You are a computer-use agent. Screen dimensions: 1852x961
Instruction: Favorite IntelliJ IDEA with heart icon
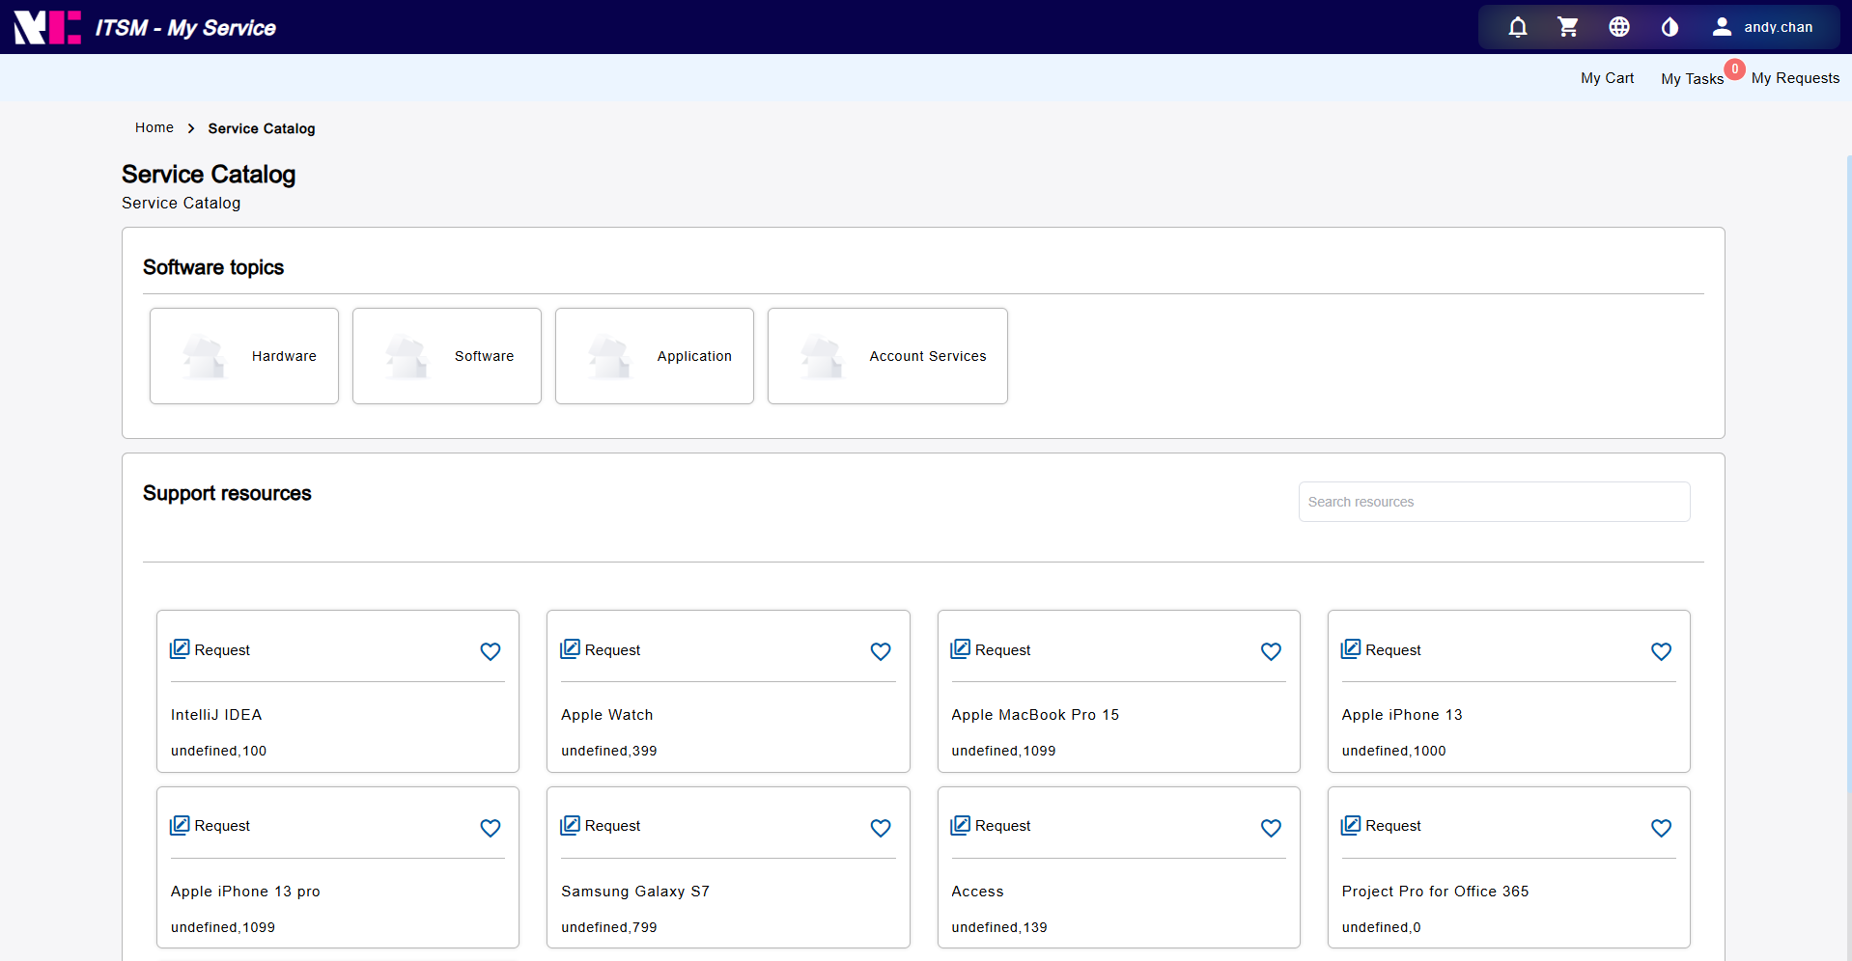(x=491, y=651)
